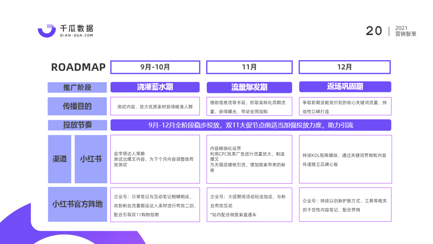Viewport: 433px width, 244px height.
Task: Select the 11月 month box
Action: point(249,67)
